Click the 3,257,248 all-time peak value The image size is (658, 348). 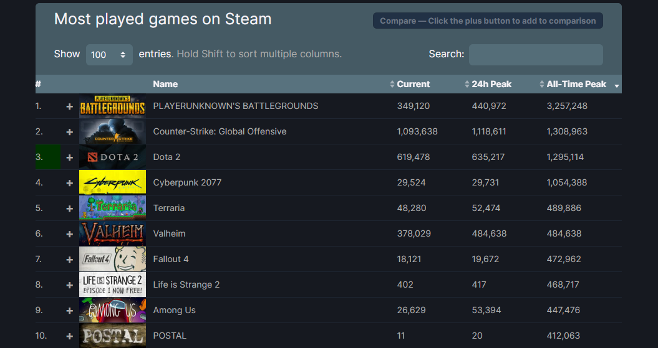[x=567, y=106]
